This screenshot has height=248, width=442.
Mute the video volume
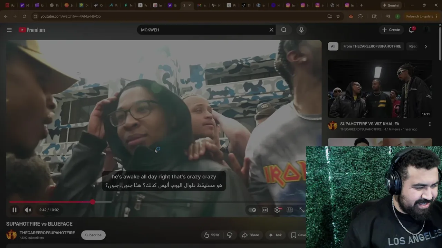[x=28, y=210]
